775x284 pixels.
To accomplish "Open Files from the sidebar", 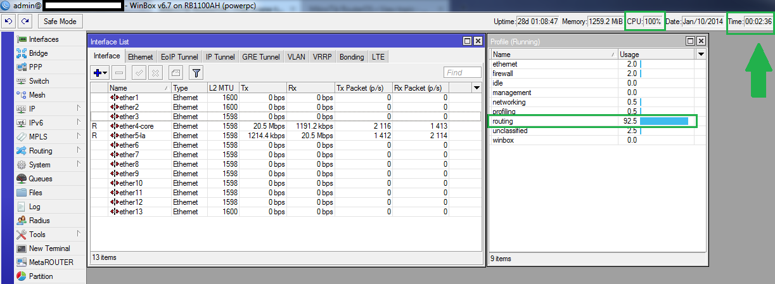I will click(35, 193).
